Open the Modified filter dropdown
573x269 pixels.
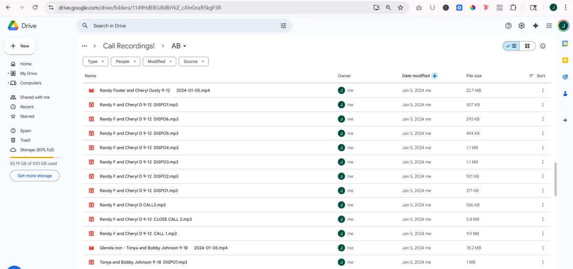(x=159, y=62)
